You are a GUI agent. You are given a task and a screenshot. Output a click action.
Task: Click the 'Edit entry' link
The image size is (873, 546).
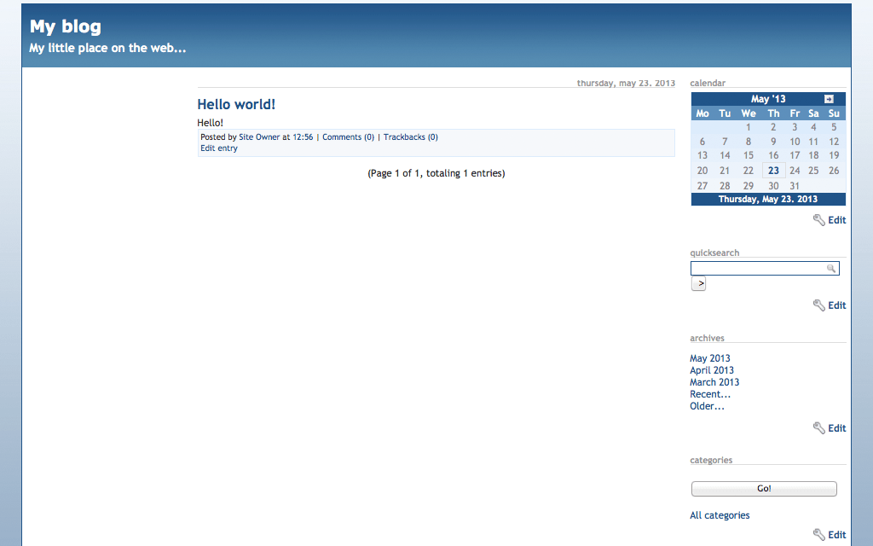219,148
